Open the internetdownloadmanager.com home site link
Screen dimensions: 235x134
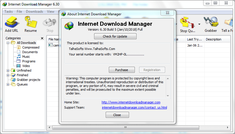pyautogui.click(x=131, y=102)
